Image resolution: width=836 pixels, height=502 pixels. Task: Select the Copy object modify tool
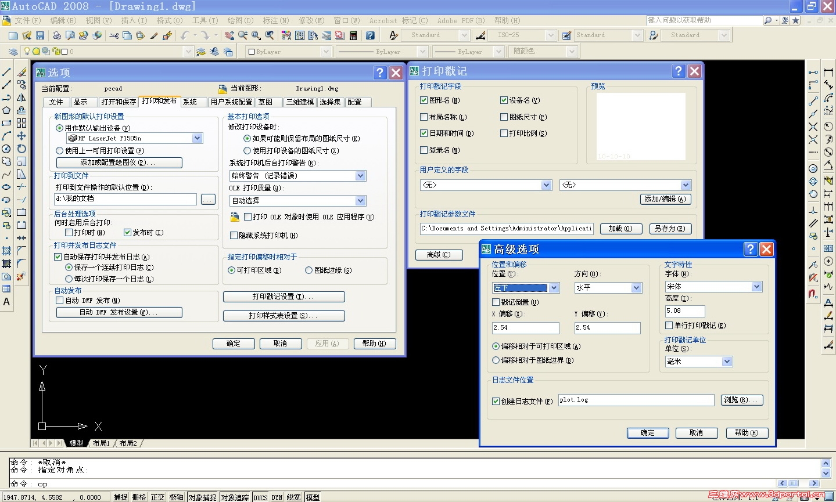(x=21, y=85)
